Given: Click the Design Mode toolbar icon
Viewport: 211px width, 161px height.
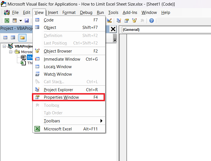Looking at the screenshot, I should pos(110,21).
